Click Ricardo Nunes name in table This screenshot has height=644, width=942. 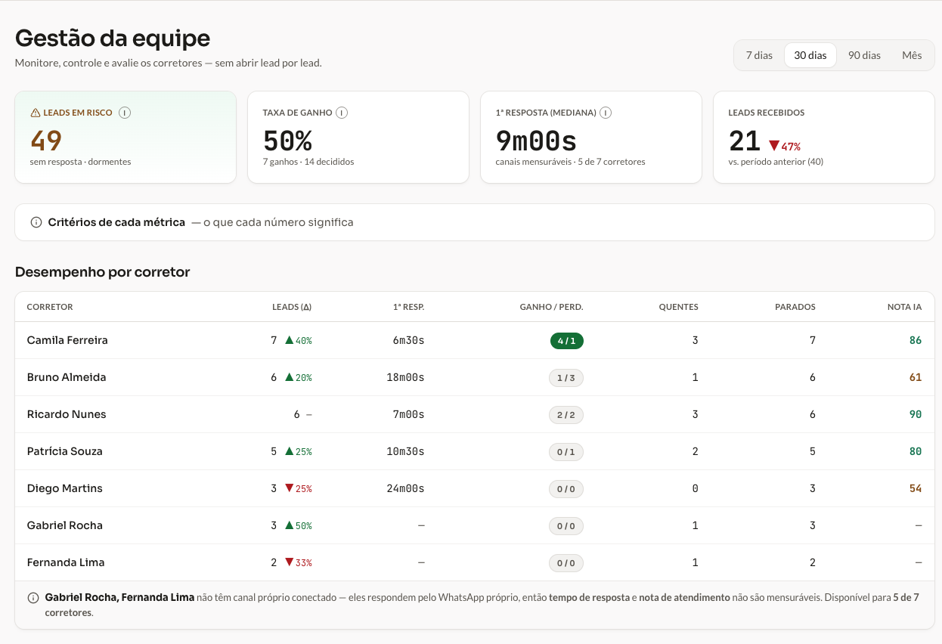coord(67,414)
